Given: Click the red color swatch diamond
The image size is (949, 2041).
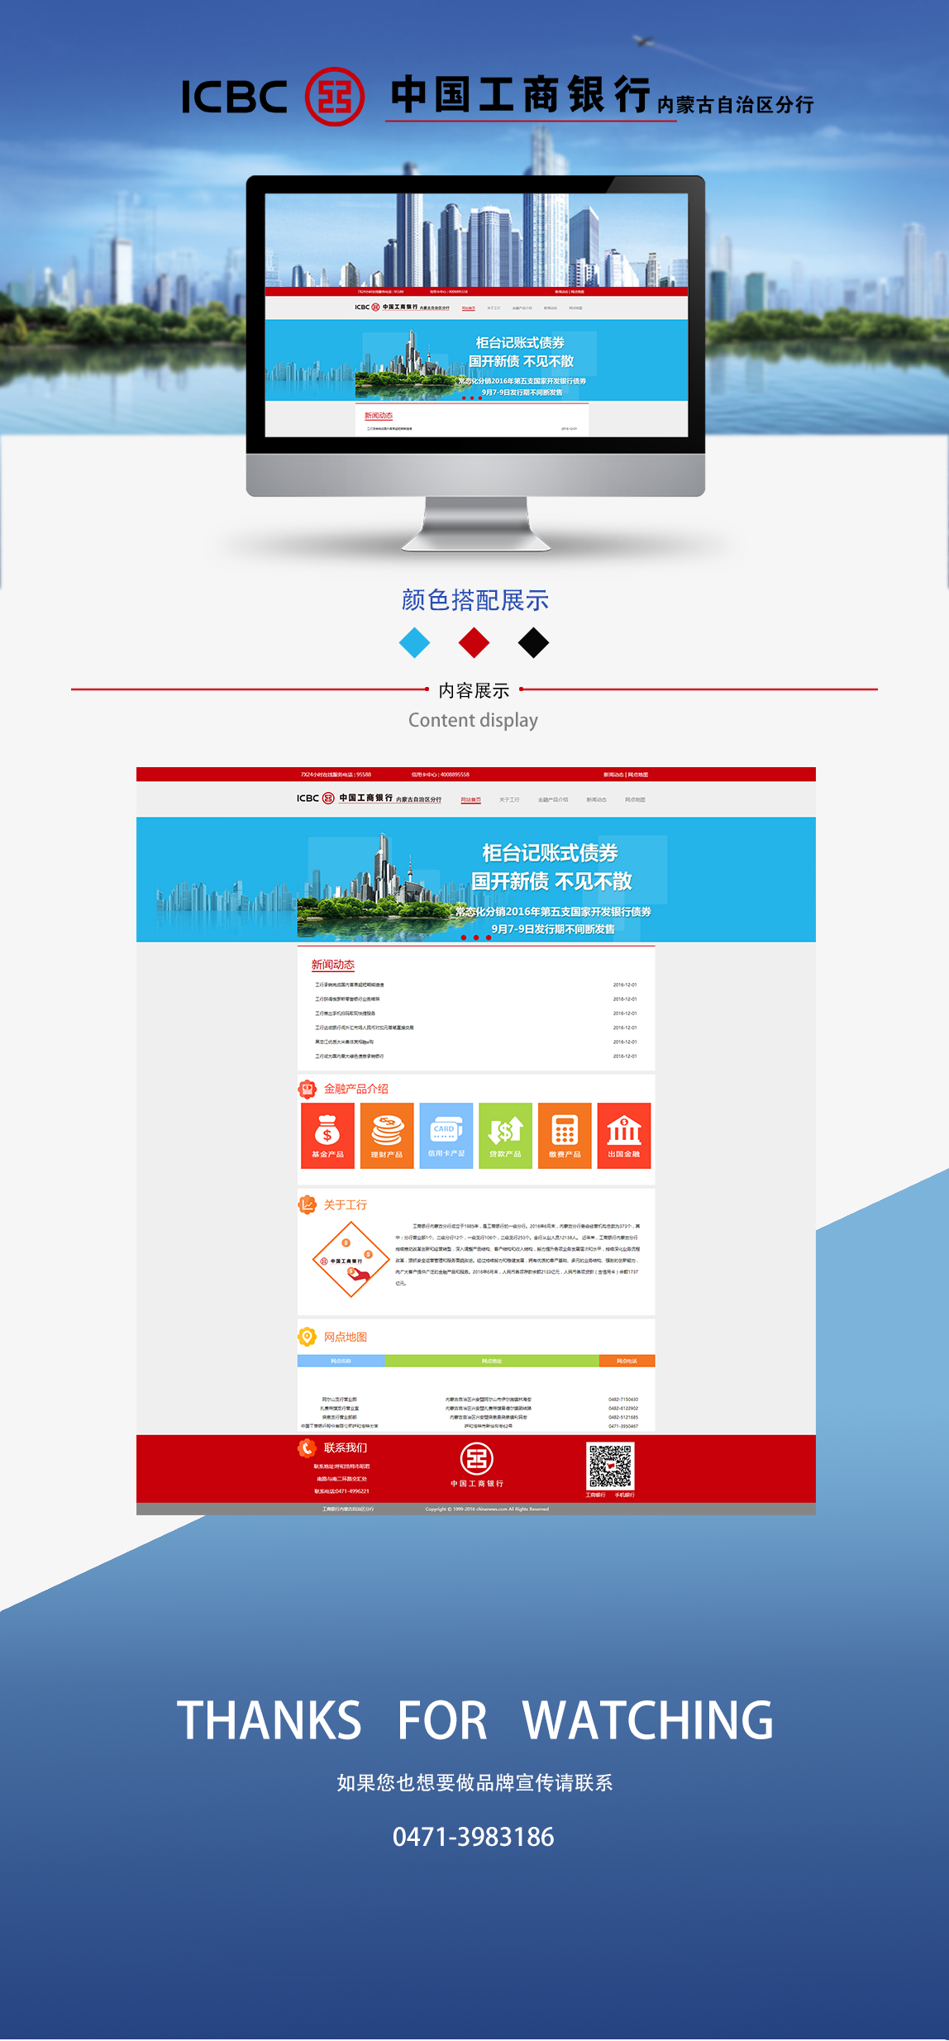Looking at the screenshot, I should tap(474, 642).
